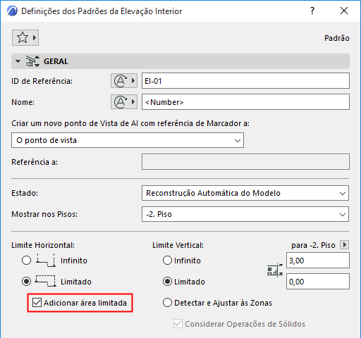Click the 'Criar um novo ponto de Vista' text
This screenshot has height=338, width=361.
tap(130, 123)
